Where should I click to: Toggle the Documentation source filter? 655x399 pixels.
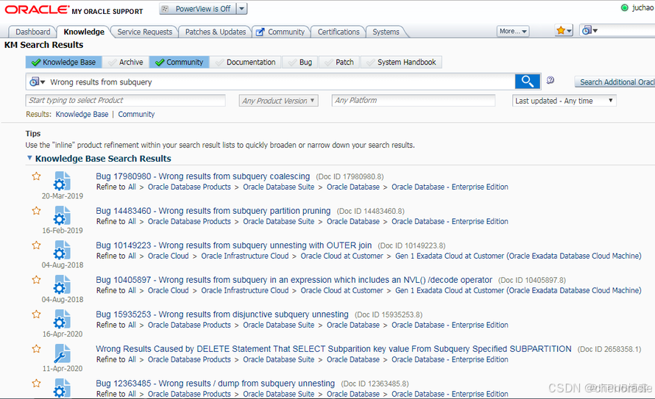pyautogui.click(x=245, y=62)
